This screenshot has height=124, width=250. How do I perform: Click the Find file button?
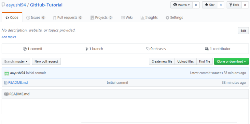(x=204, y=61)
